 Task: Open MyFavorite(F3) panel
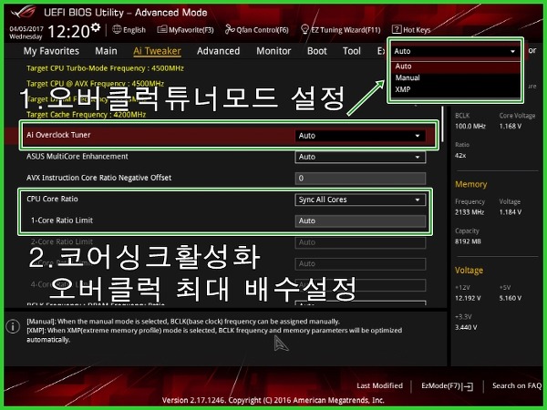pyautogui.click(x=185, y=30)
